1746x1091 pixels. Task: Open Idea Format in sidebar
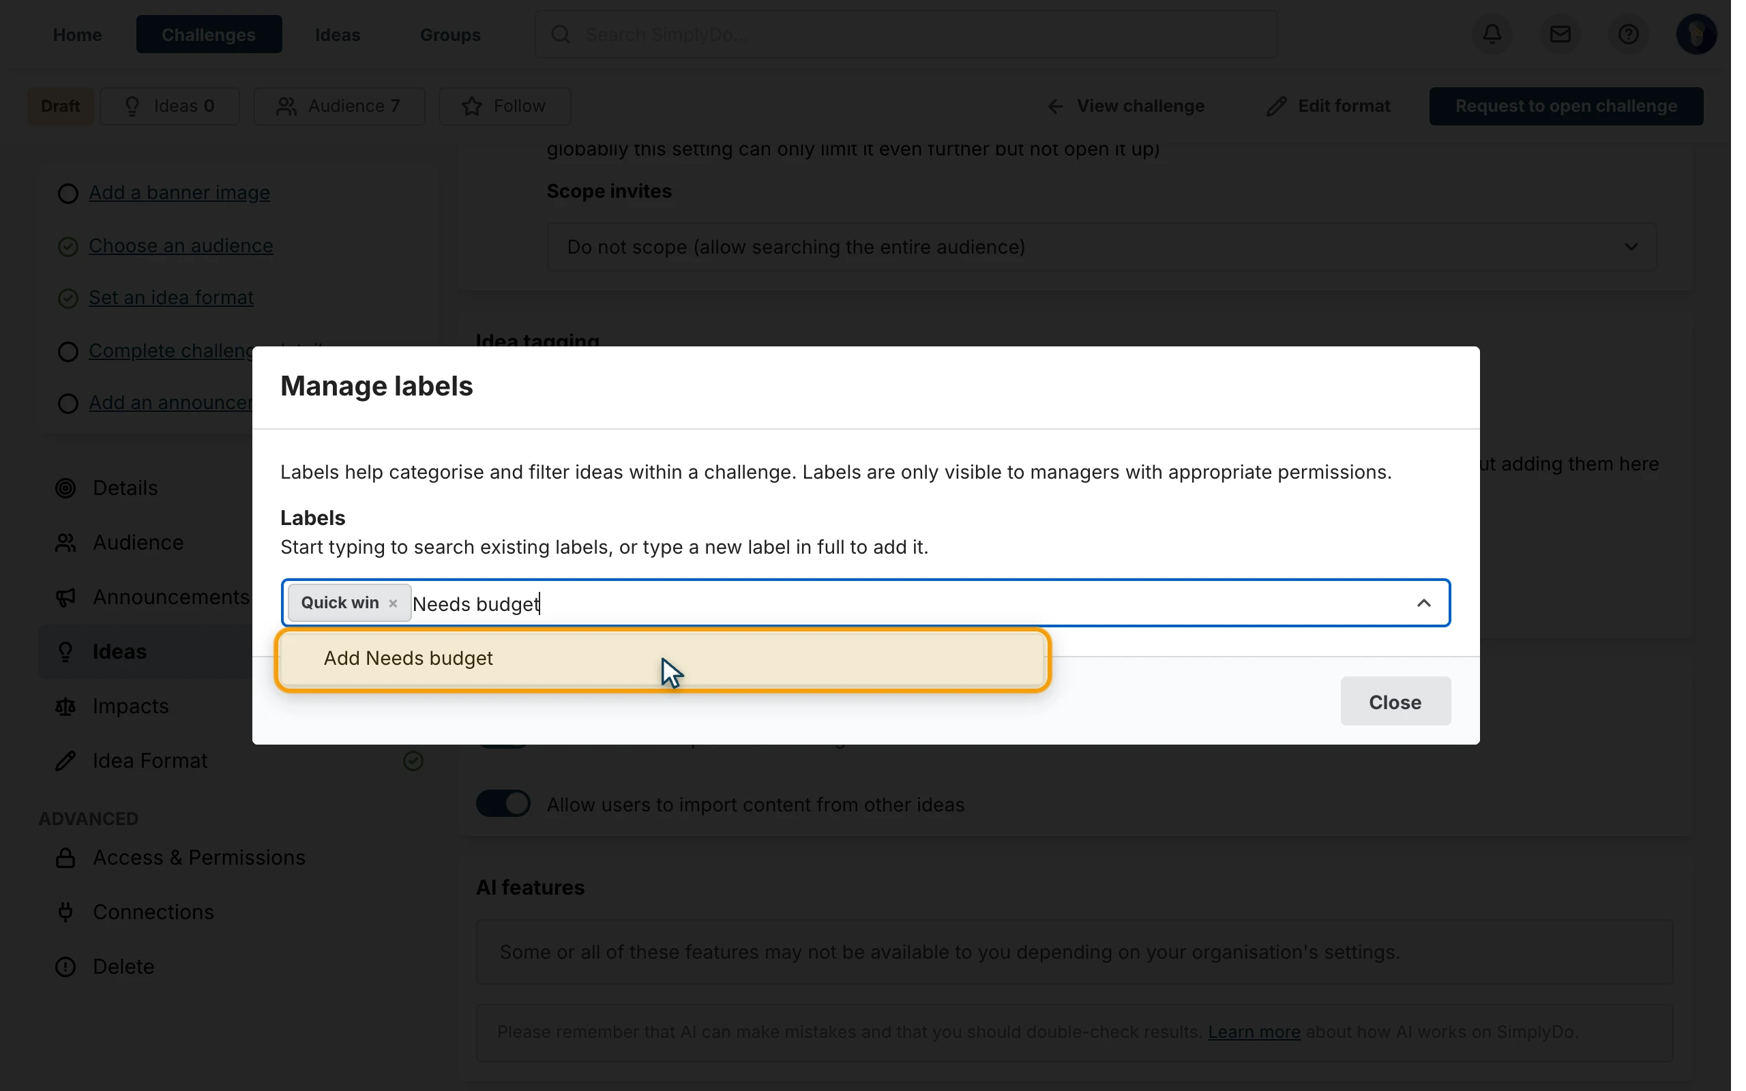(x=149, y=760)
